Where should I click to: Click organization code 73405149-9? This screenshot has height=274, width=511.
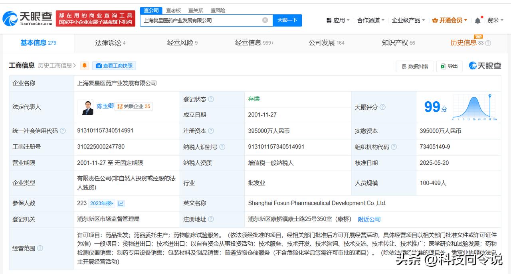pos(435,147)
